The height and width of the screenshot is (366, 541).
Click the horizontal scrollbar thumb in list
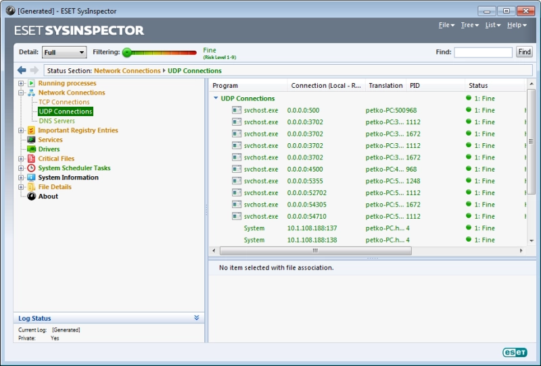(x=316, y=251)
